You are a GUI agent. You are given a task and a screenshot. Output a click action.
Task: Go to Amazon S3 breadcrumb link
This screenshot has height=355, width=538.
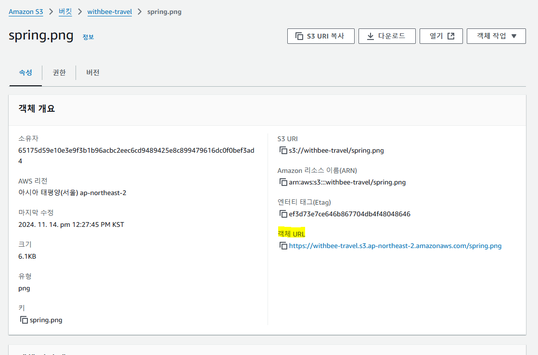[x=26, y=12]
